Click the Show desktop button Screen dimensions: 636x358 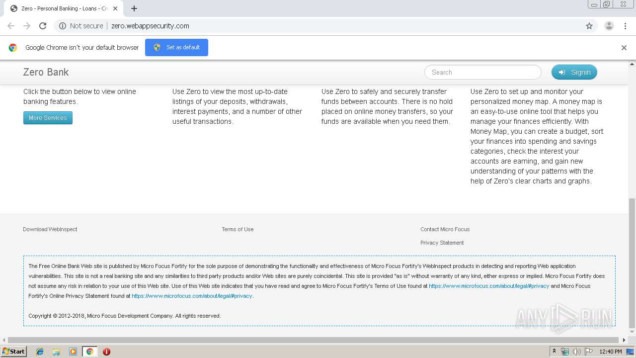631,352
